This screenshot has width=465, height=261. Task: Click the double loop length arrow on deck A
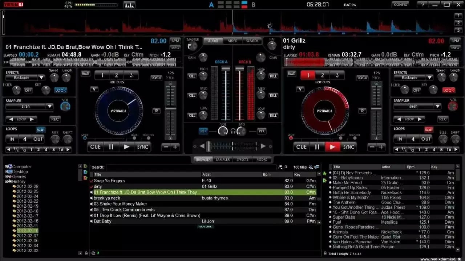[x=68, y=149]
